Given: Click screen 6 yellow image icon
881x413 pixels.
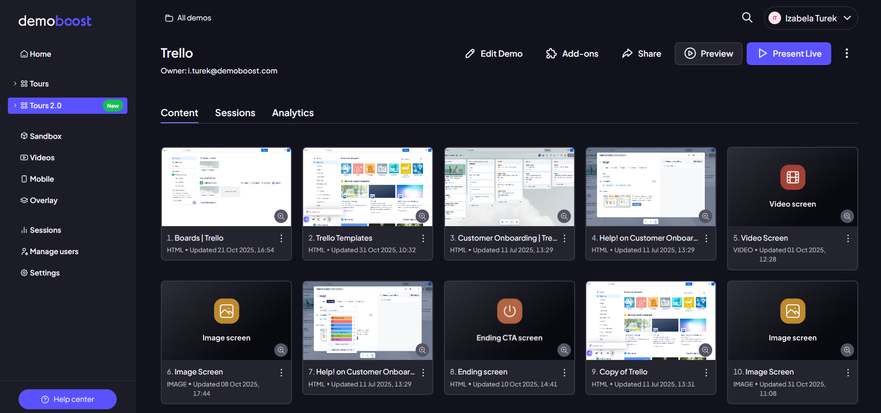Looking at the screenshot, I should [x=226, y=311].
